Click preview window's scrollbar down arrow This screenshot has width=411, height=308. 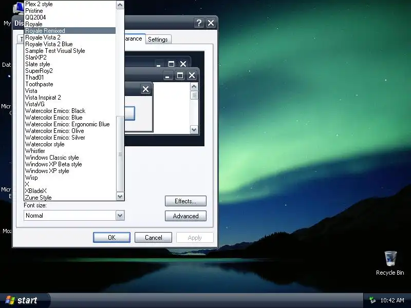click(x=194, y=130)
